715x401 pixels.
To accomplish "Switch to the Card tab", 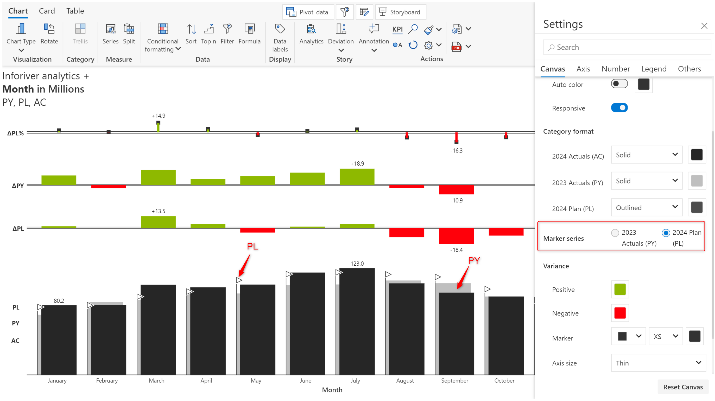I will point(47,11).
